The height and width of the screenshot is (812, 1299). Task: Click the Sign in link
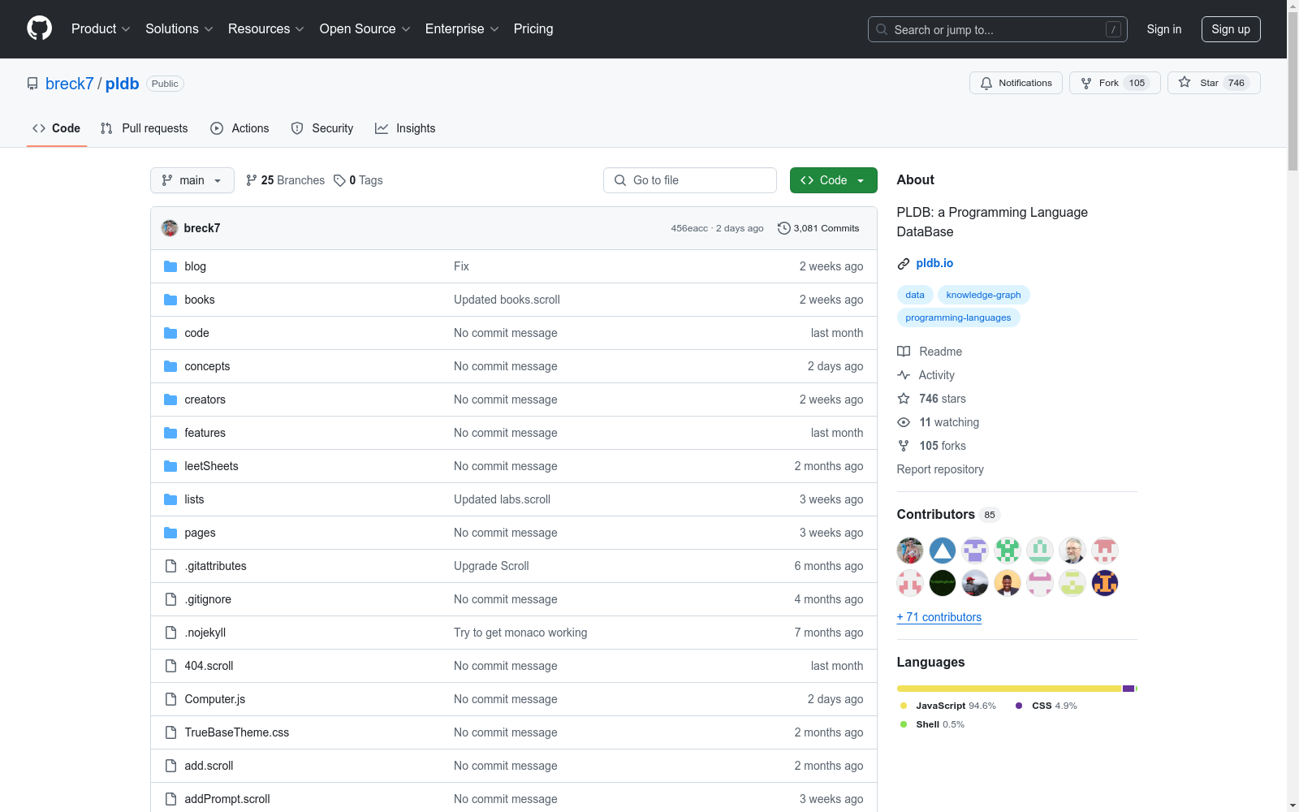click(1164, 29)
